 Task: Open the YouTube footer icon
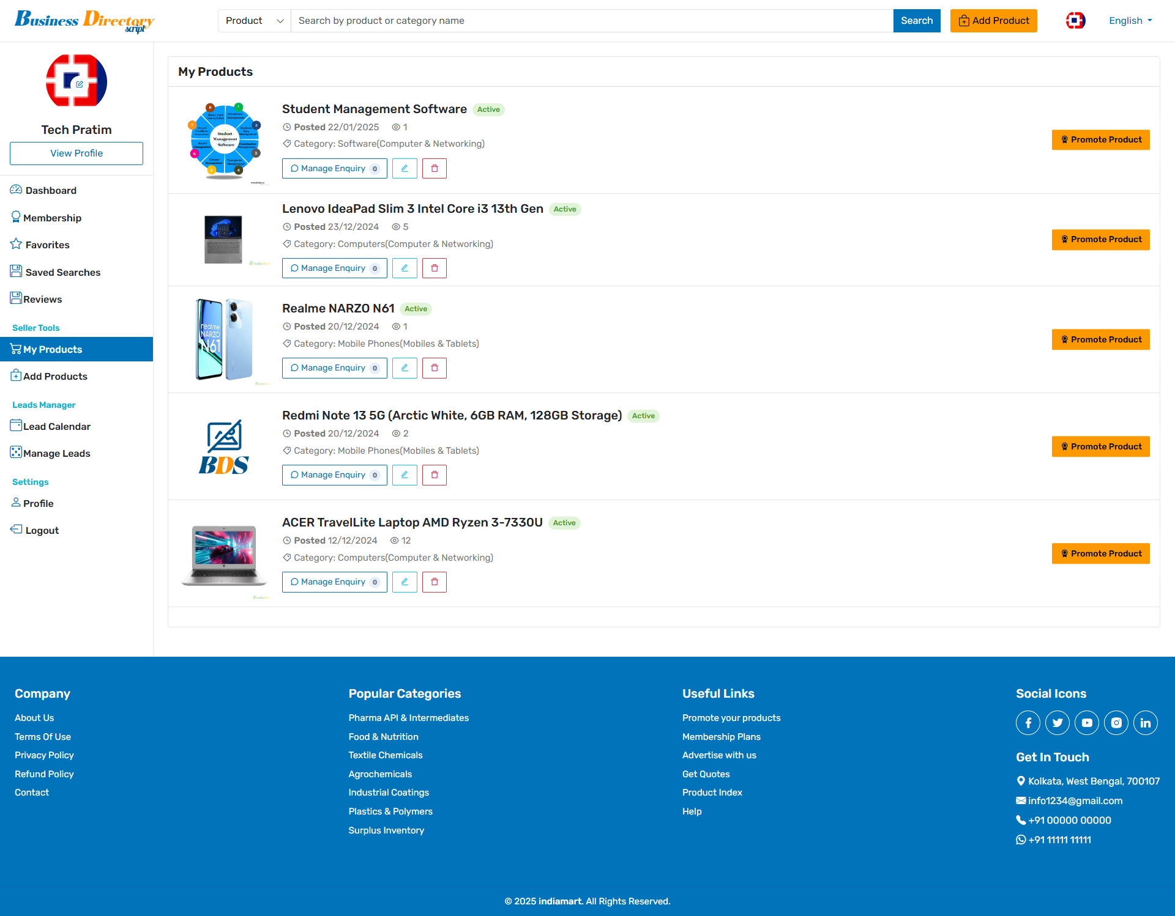[x=1087, y=723]
